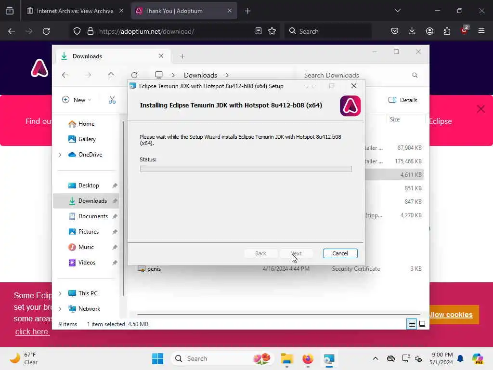Focus the Firefox address bar URL
This screenshot has height=370, width=493.
click(x=146, y=31)
